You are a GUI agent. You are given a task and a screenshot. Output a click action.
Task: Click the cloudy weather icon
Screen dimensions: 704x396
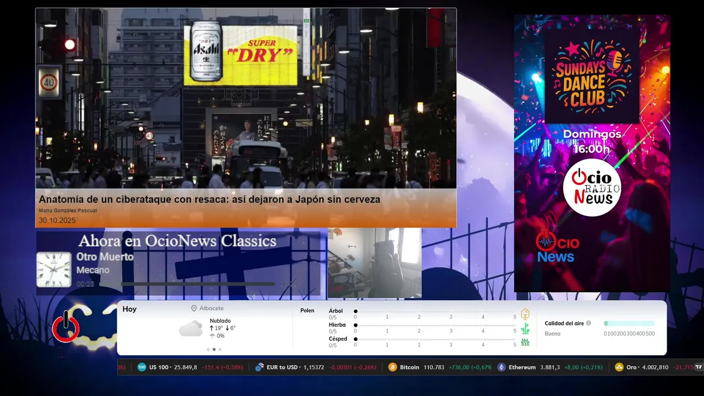[190, 329]
